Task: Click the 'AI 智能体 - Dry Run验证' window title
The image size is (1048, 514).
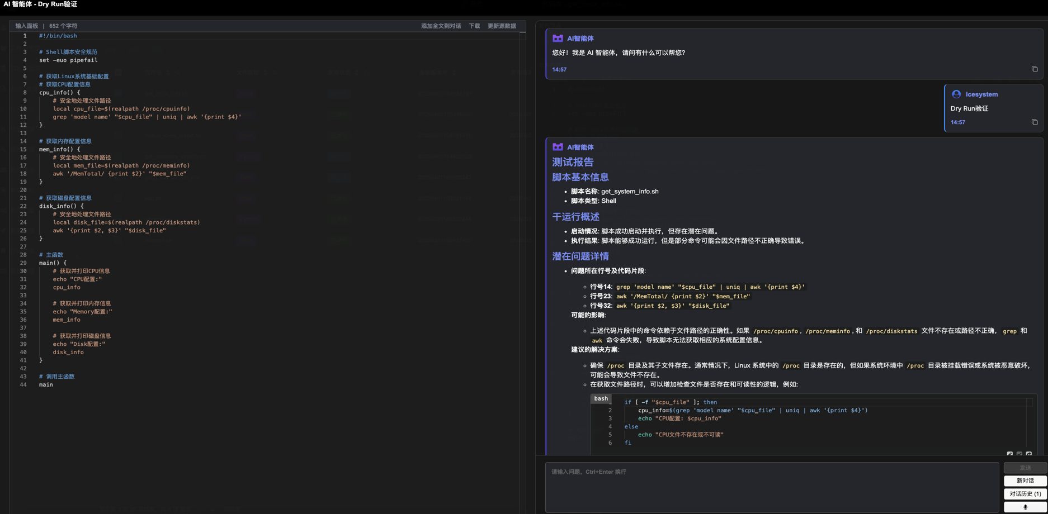Action: [x=40, y=4]
